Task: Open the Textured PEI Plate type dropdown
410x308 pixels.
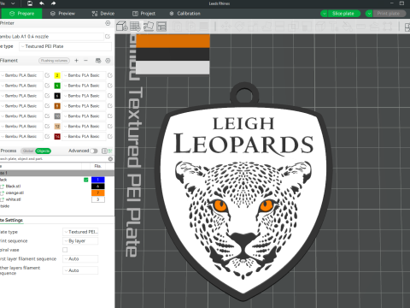Action: pos(66,46)
